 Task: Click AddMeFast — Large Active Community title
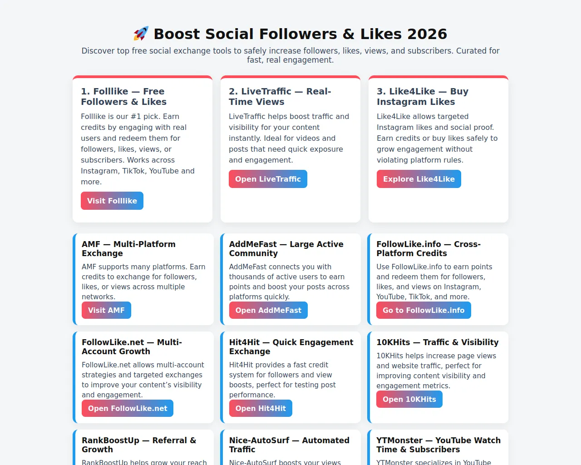click(x=286, y=248)
